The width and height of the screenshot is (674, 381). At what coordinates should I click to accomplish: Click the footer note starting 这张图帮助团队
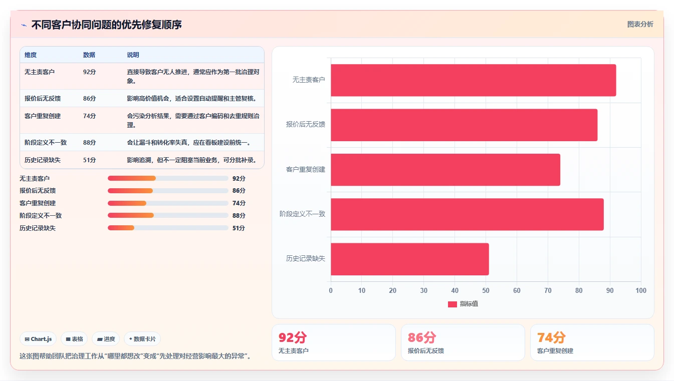[135, 356]
